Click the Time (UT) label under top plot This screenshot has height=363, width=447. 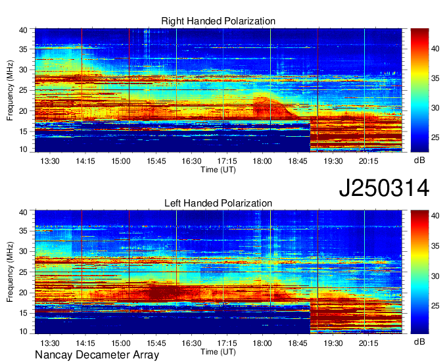218,170
